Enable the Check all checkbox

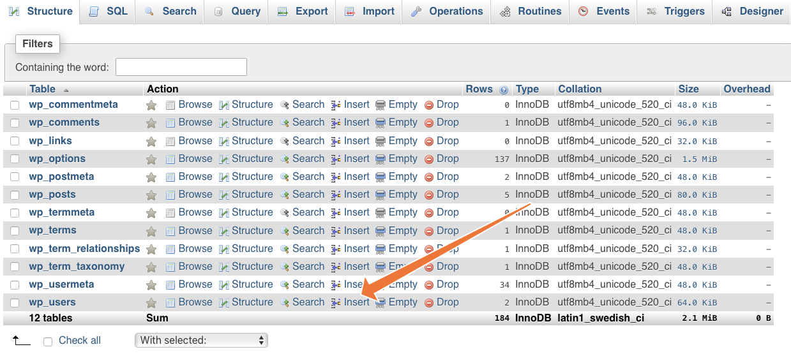click(x=48, y=342)
